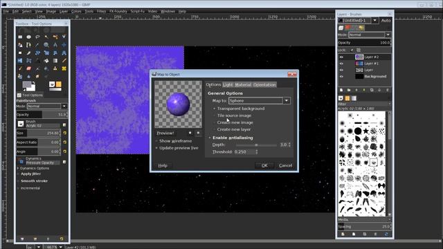The width and height of the screenshot is (443, 249).
Task: Select the Clone stamp tool
Action: pos(55,68)
